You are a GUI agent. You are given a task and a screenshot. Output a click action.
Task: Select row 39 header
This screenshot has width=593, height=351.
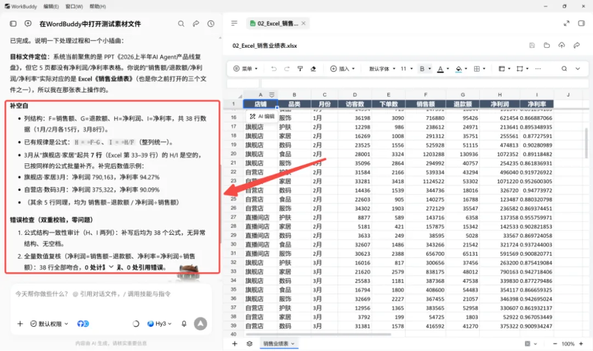[x=234, y=326]
